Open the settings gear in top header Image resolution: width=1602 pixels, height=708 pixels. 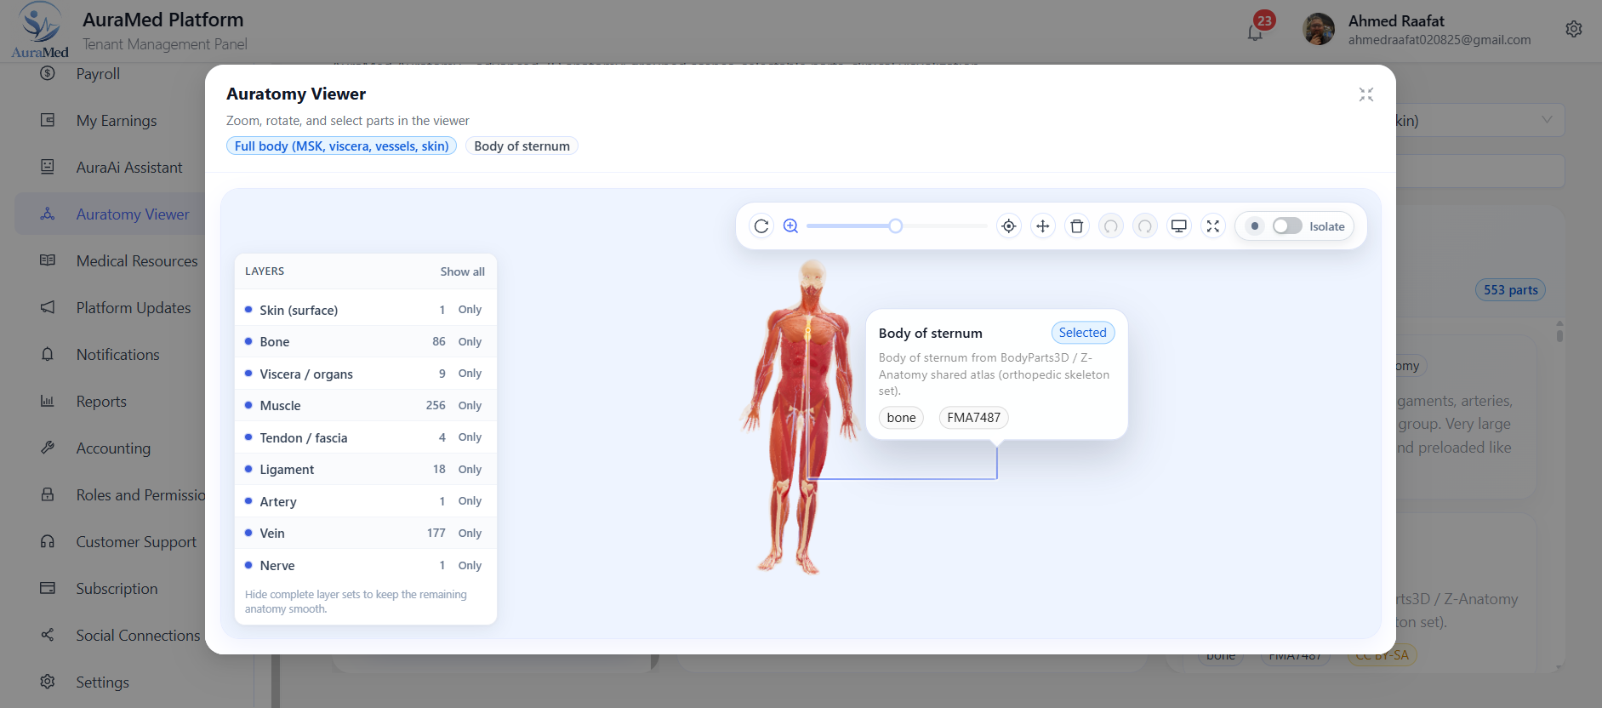click(1574, 29)
